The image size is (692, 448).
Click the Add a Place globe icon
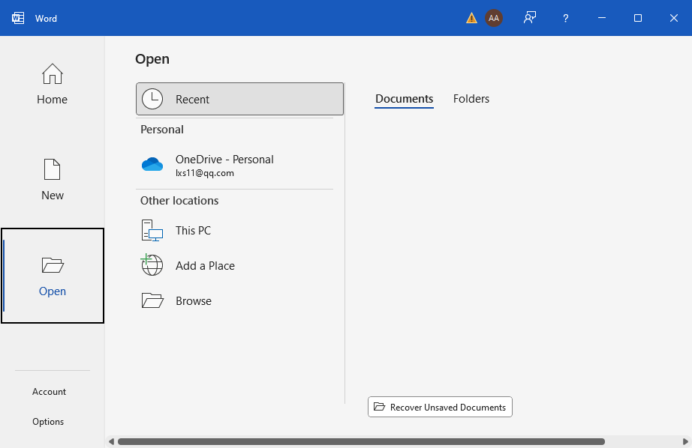[x=152, y=265]
